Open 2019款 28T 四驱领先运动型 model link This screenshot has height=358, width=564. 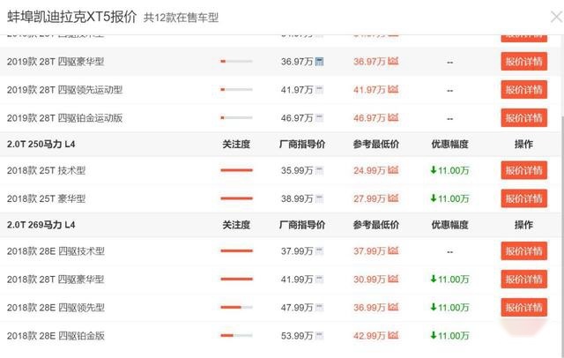point(64,90)
